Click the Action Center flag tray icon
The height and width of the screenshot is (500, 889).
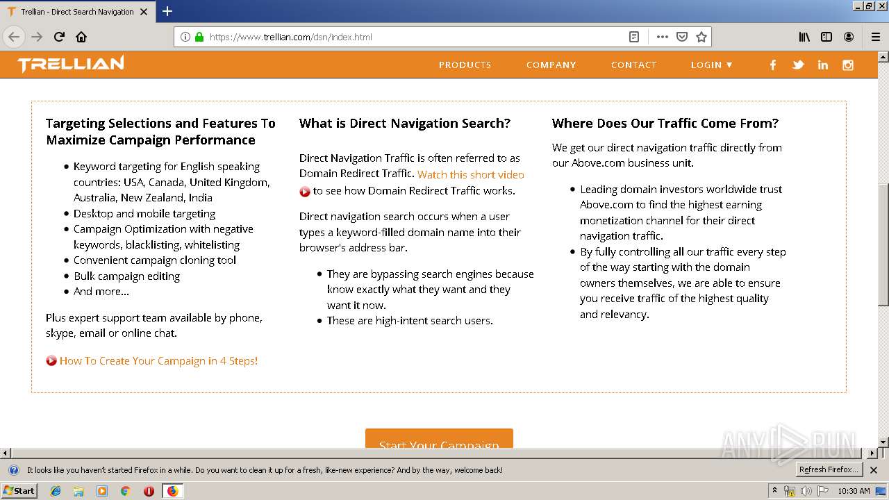click(x=823, y=491)
